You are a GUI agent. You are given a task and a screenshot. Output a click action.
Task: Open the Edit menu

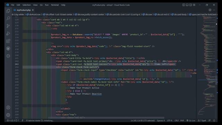[x=18, y=5]
